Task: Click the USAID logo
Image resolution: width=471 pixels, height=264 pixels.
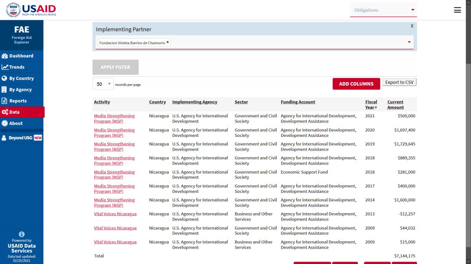Action: (31, 10)
